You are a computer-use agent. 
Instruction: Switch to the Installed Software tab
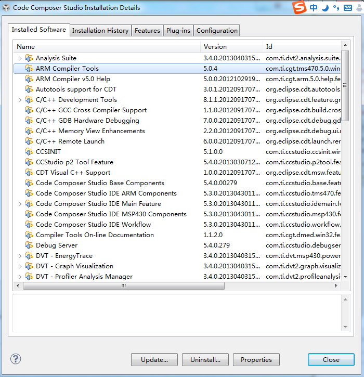click(x=39, y=30)
